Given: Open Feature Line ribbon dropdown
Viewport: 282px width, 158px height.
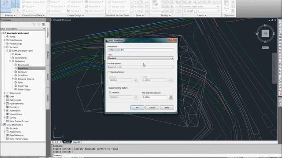Looking at the screenshot, I should 56,7.
